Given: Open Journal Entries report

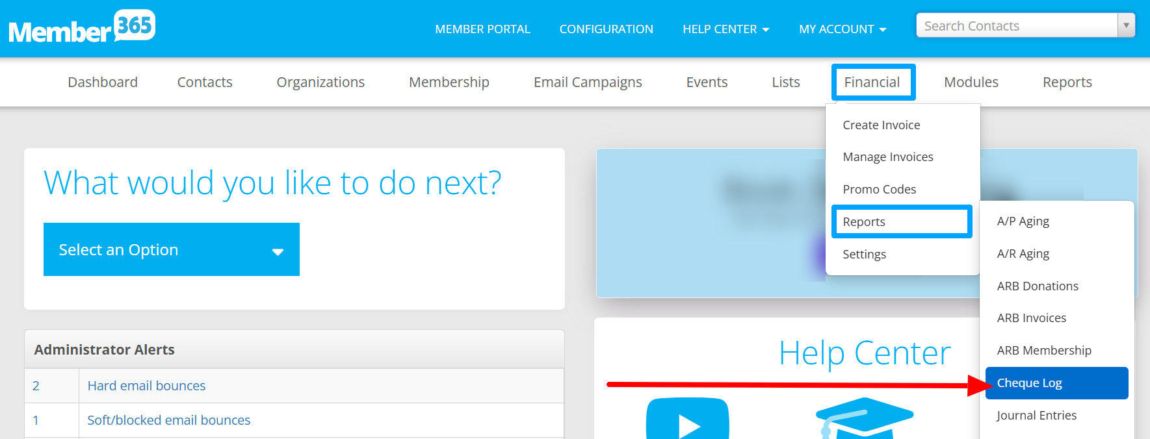Looking at the screenshot, I should [x=1036, y=416].
